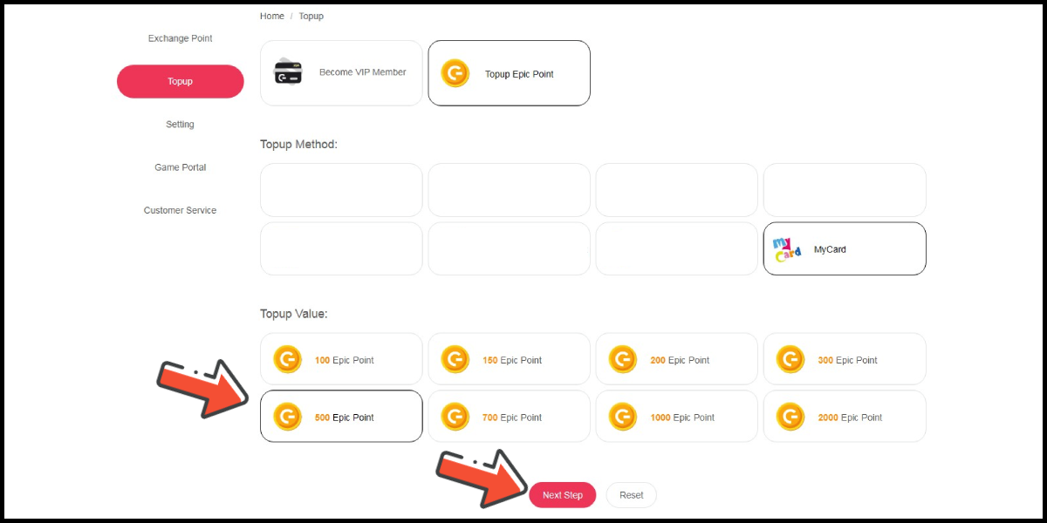Click the Topup Epic Point coin icon
1047x523 pixels.
point(455,73)
